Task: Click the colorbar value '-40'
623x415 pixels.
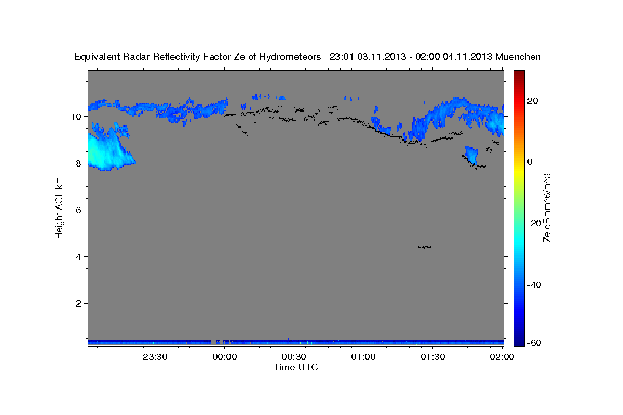Action: point(535,285)
